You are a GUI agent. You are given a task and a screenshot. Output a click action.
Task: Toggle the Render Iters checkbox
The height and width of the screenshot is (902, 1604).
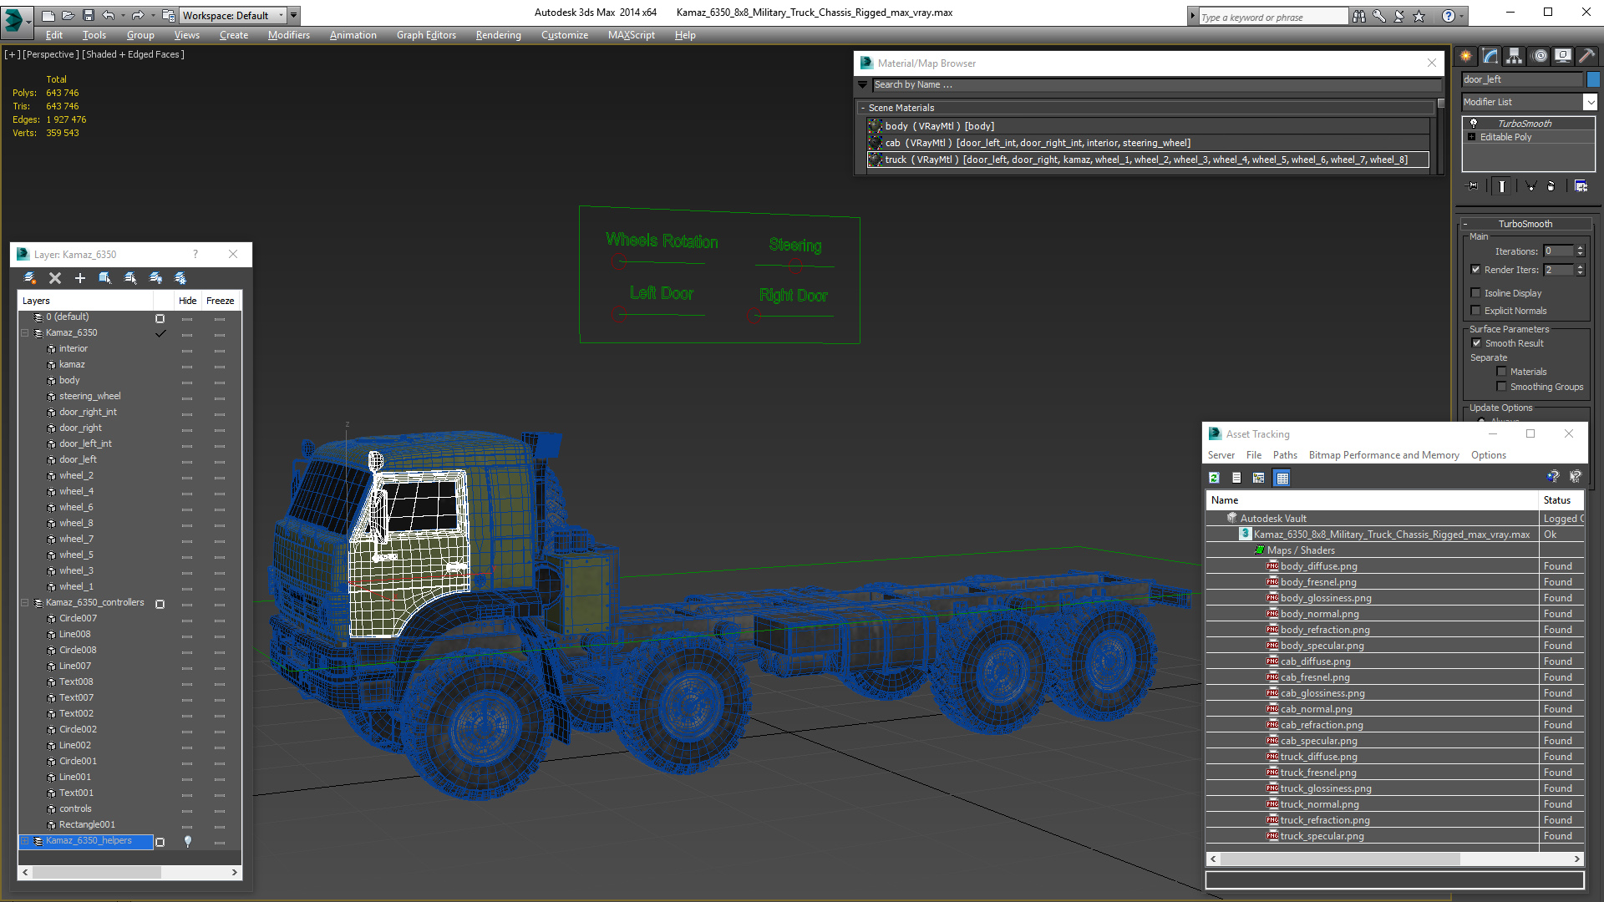tap(1475, 270)
